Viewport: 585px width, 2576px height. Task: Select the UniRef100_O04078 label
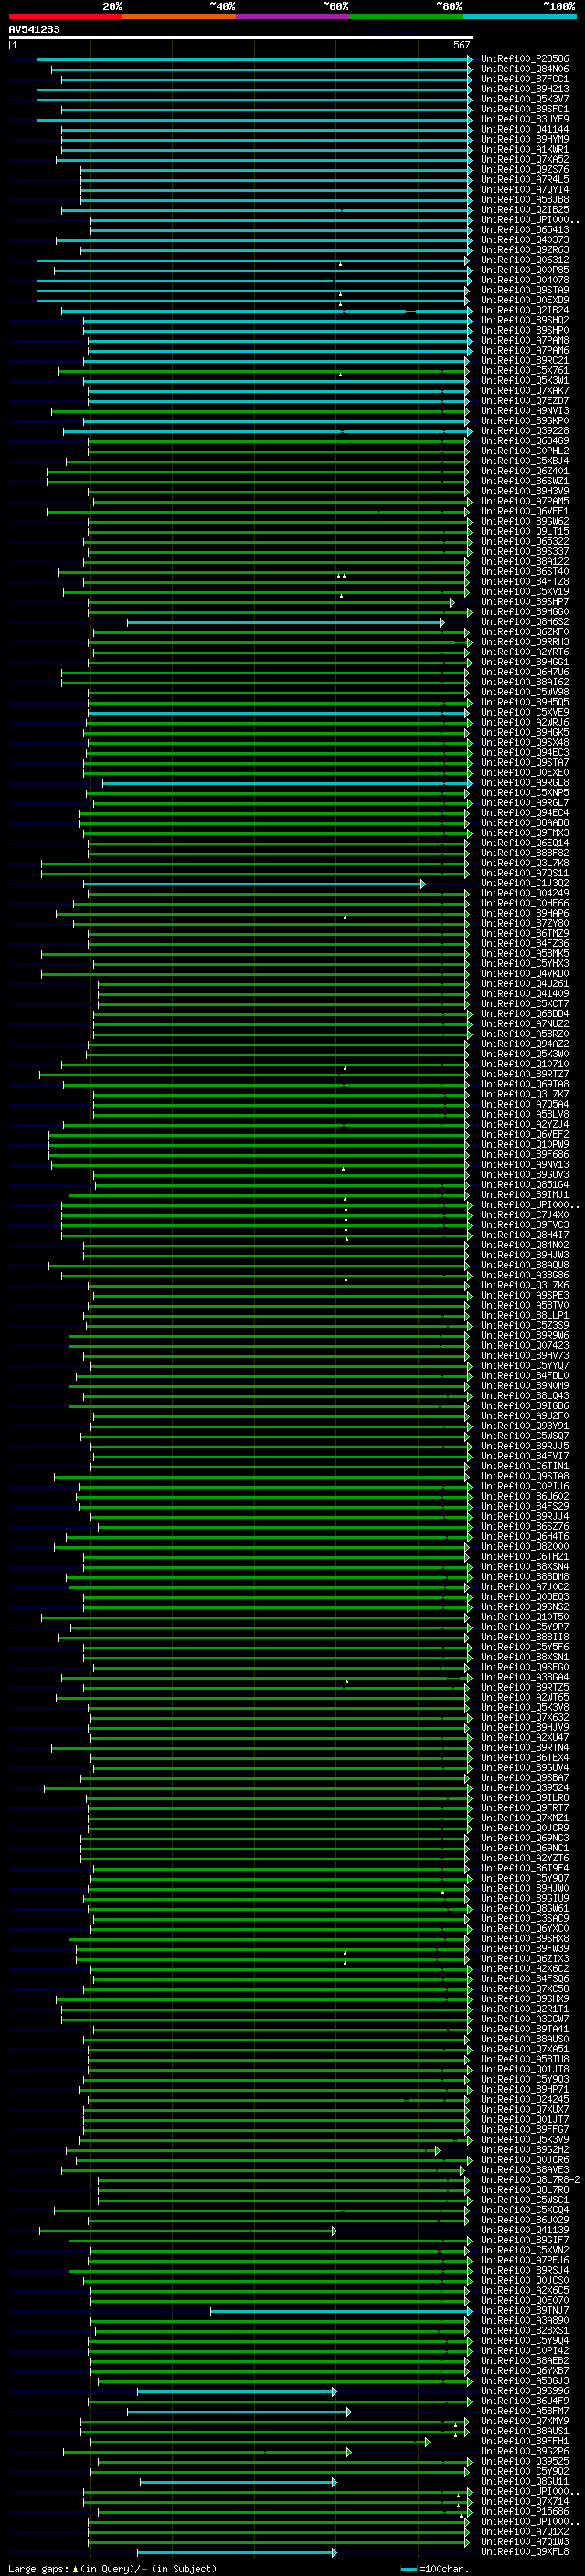[x=524, y=280]
